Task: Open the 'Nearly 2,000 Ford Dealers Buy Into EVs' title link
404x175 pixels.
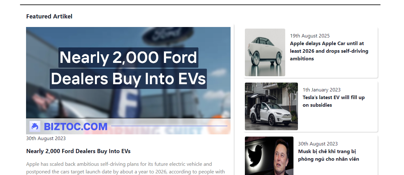Action: [78, 151]
